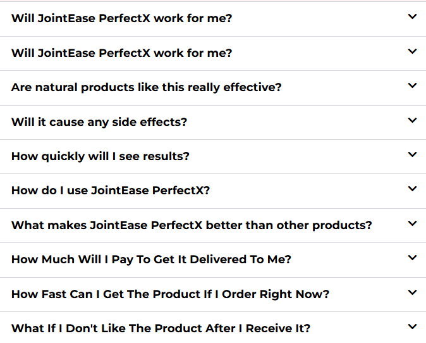Click chevron beside the second 'work for me?' question
The image size is (426, 343).
(413, 52)
